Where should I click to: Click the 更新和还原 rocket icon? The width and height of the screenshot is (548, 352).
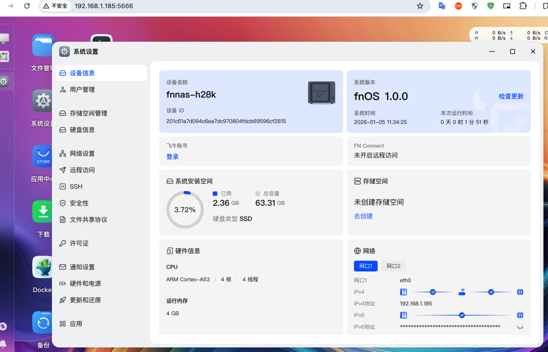[63, 300]
